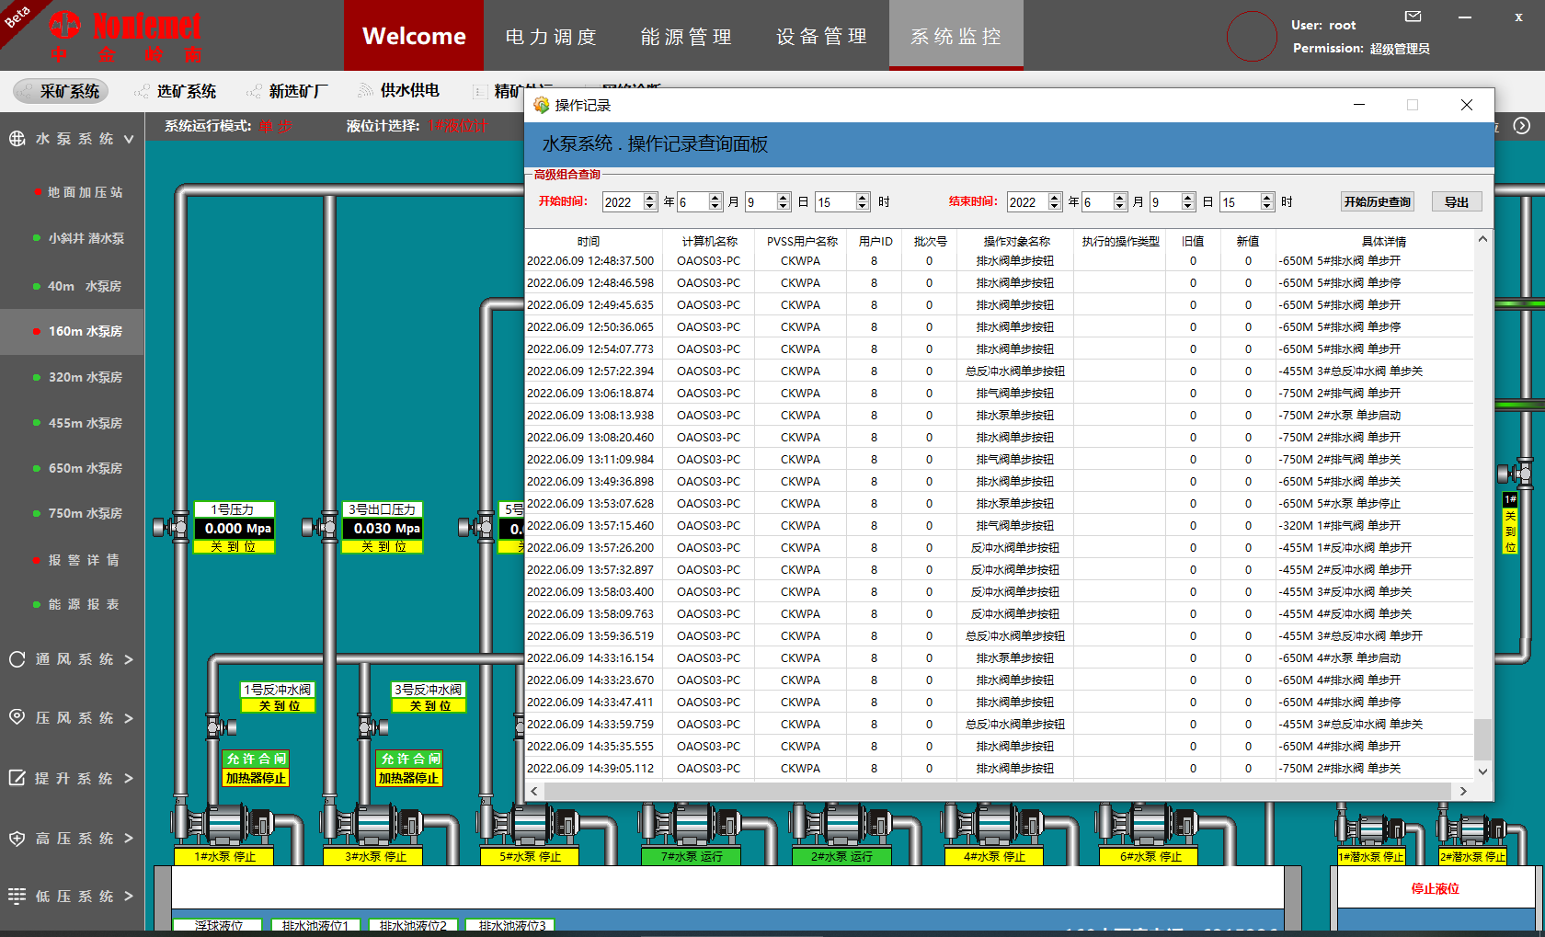Click the 1号反冲水阀 valve symbol
The image size is (1545, 937).
tap(221, 726)
